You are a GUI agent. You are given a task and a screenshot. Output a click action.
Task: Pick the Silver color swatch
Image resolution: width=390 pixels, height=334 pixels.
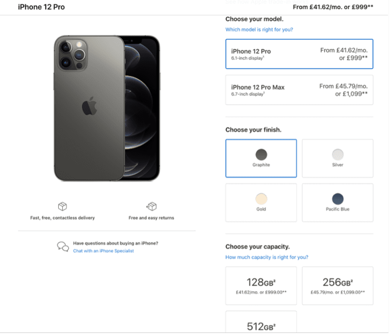337,158
